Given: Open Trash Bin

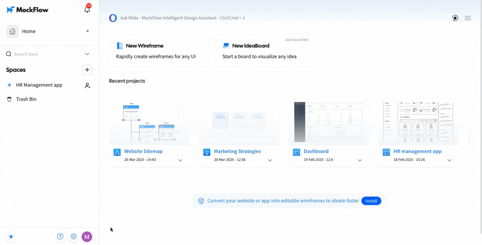Looking at the screenshot, I should [26, 99].
